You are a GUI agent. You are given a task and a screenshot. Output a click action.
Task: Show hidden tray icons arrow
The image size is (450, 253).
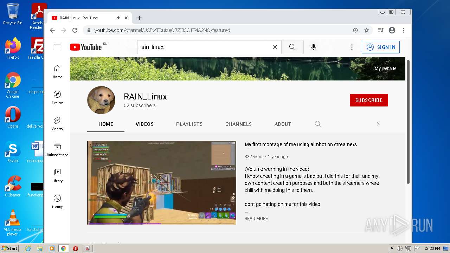coord(392,248)
